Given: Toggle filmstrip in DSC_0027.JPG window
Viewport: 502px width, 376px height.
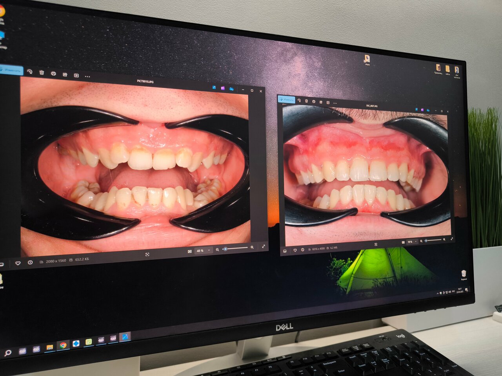Looking at the screenshot, I should (285, 251).
